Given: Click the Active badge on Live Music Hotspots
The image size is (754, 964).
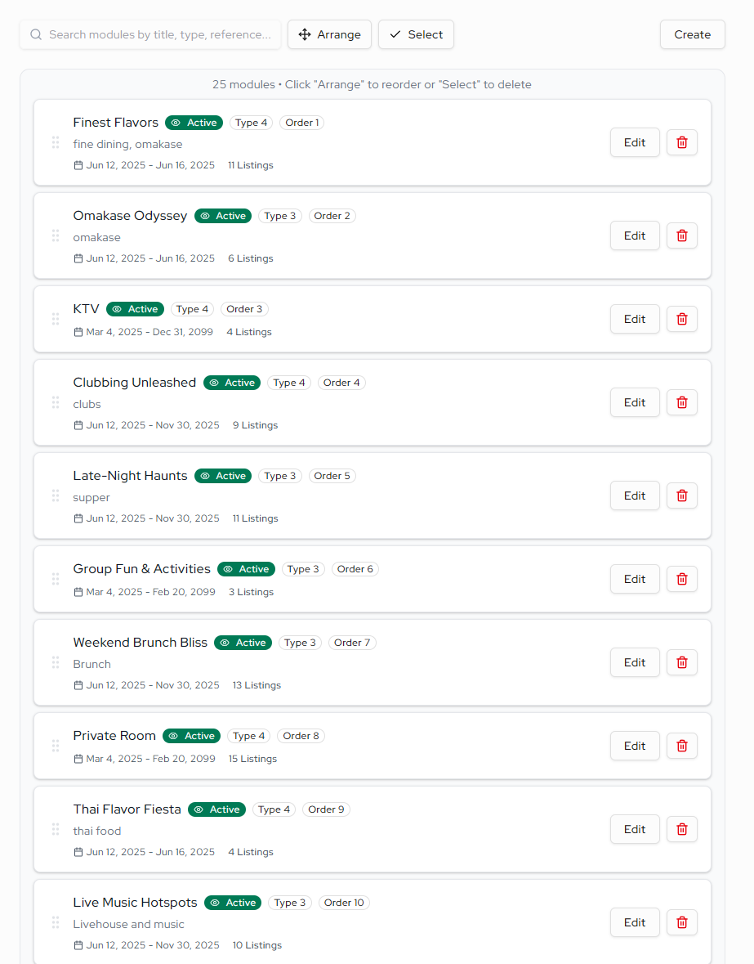Looking at the screenshot, I should pos(233,903).
